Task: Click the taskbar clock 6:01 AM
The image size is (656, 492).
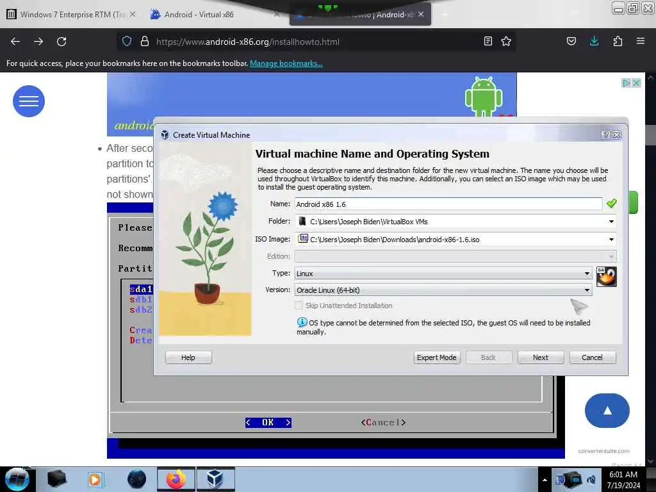Action: click(x=623, y=480)
